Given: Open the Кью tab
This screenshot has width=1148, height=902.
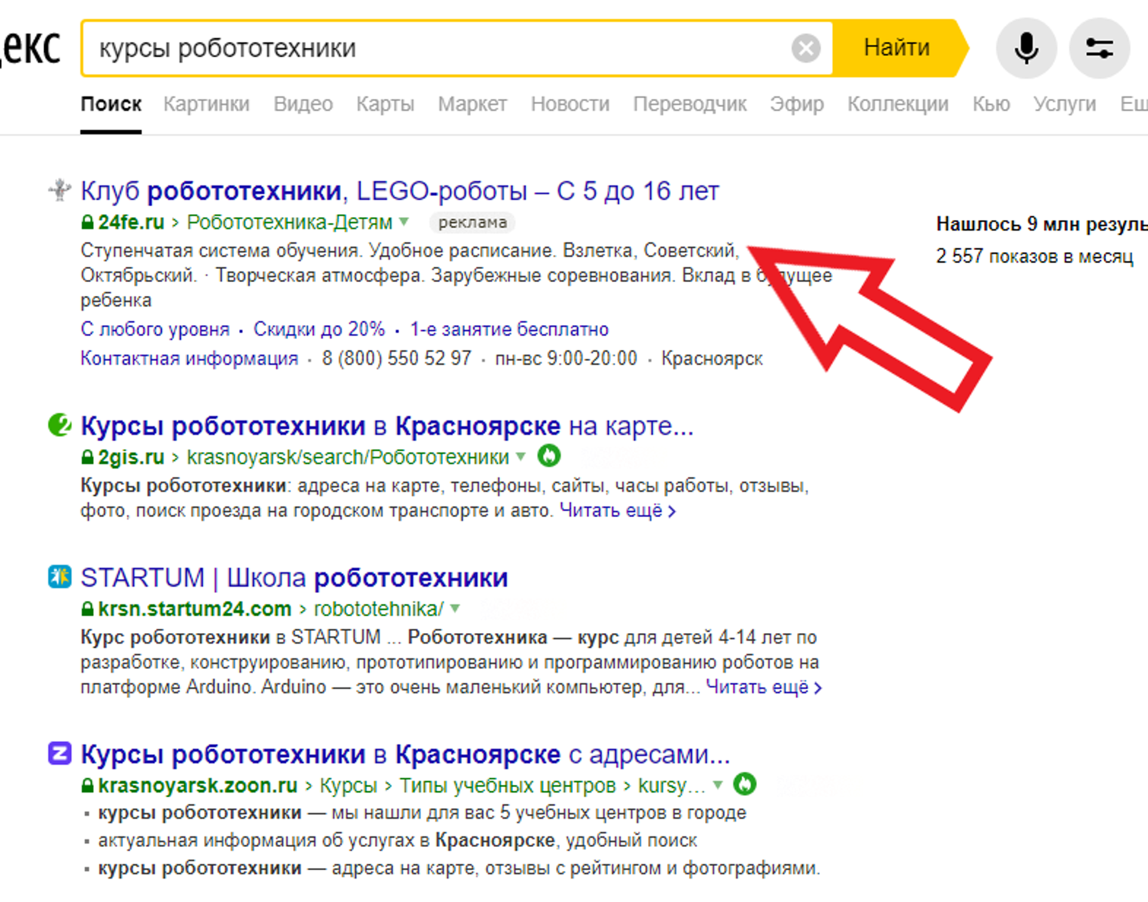Looking at the screenshot, I should (x=991, y=104).
